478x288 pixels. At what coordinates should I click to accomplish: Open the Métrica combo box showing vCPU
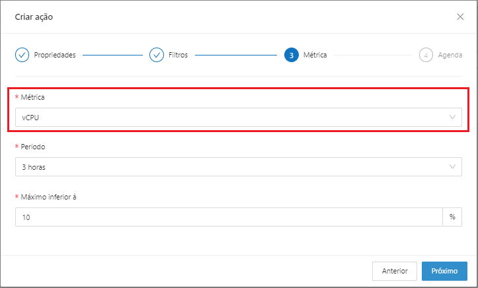231,118
